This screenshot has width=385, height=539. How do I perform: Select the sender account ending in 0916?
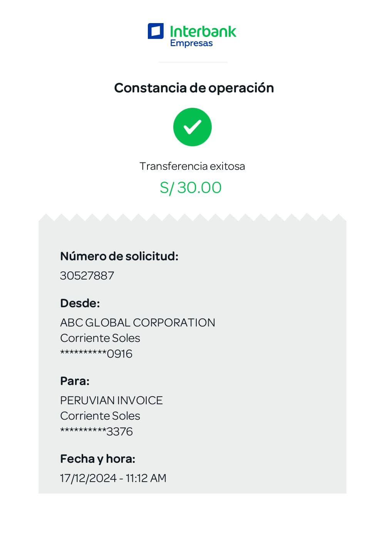pos(96,353)
